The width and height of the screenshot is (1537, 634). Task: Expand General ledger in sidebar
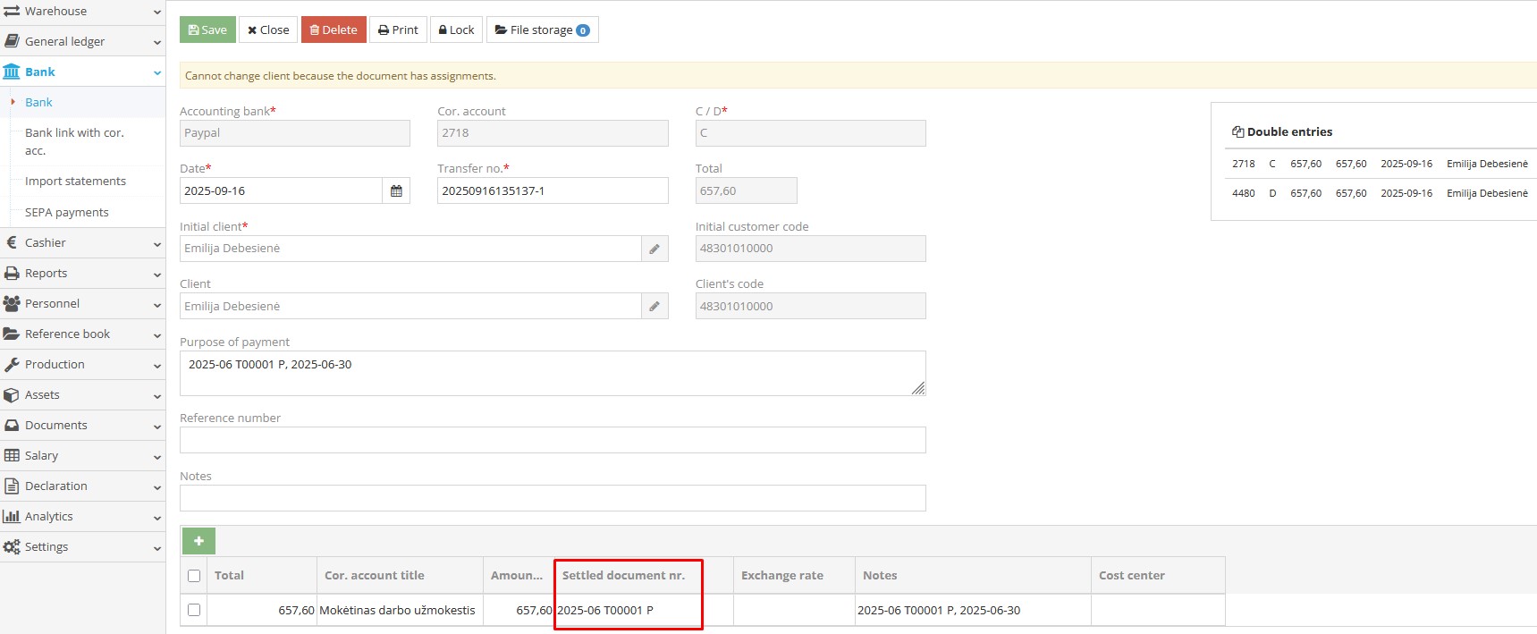point(82,41)
